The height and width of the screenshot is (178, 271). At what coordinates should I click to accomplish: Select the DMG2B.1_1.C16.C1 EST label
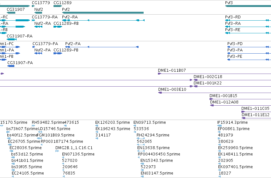(74, 148)
